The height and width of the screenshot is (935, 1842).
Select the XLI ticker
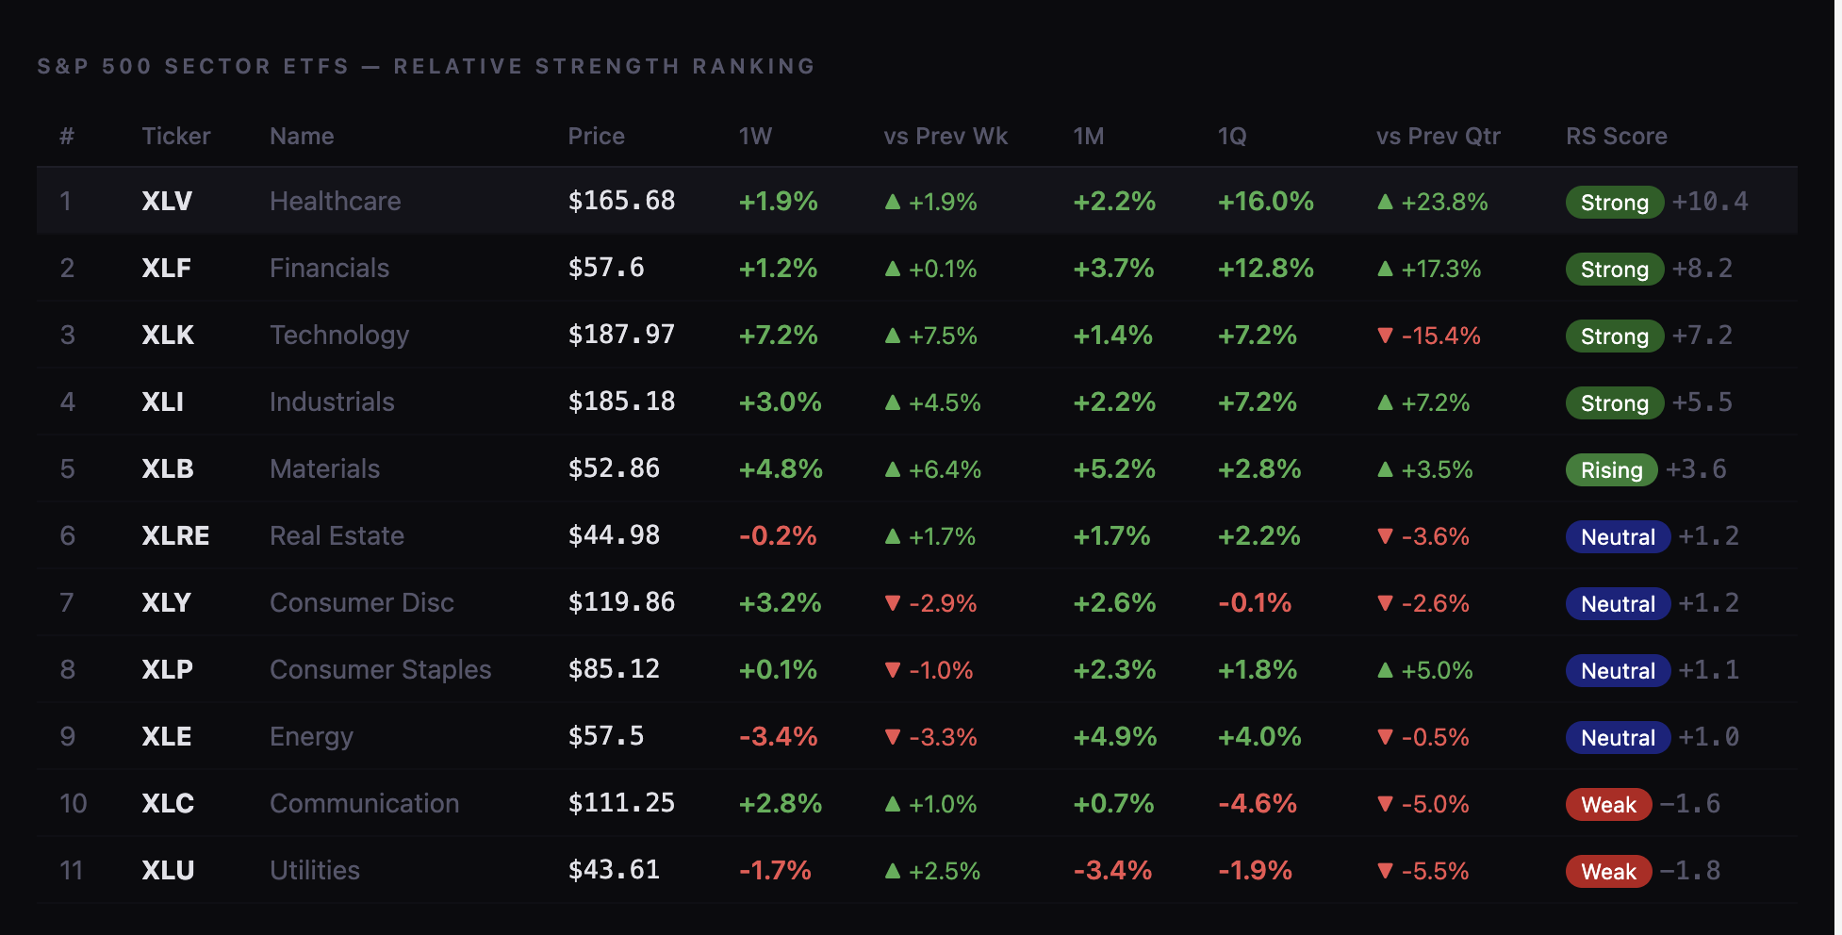(162, 402)
